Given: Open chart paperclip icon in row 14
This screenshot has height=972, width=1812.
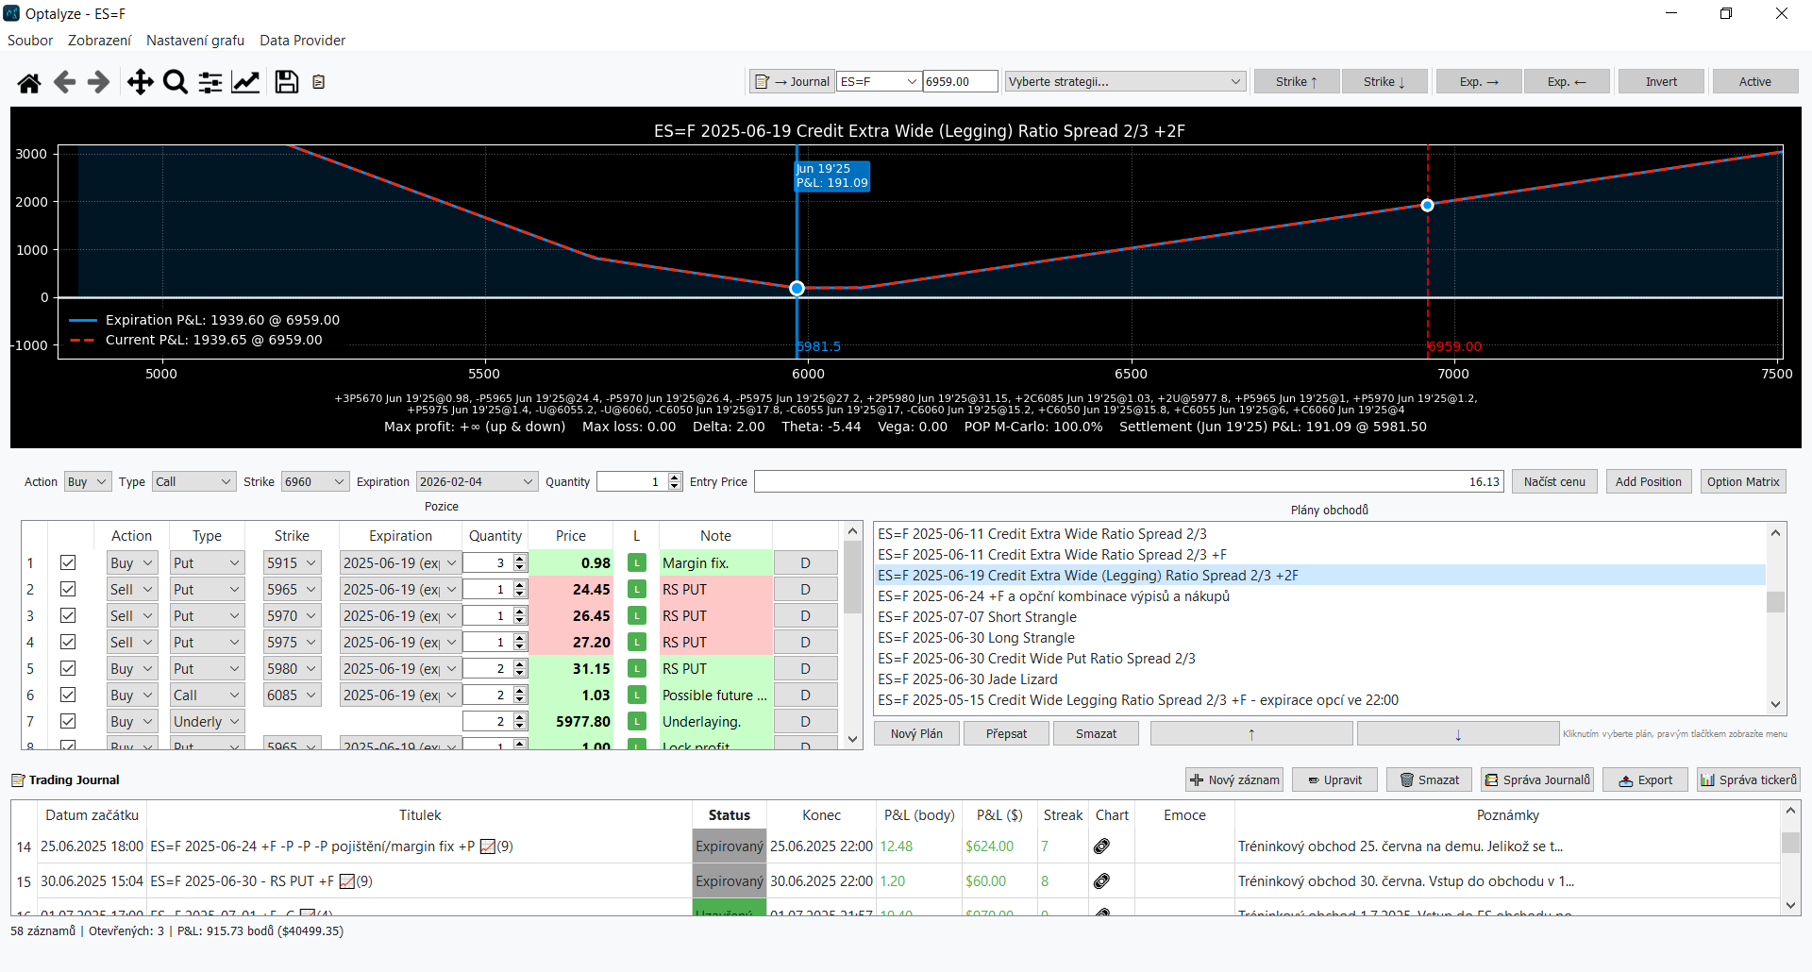Looking at the screenshot, I should pos(1101,846).
